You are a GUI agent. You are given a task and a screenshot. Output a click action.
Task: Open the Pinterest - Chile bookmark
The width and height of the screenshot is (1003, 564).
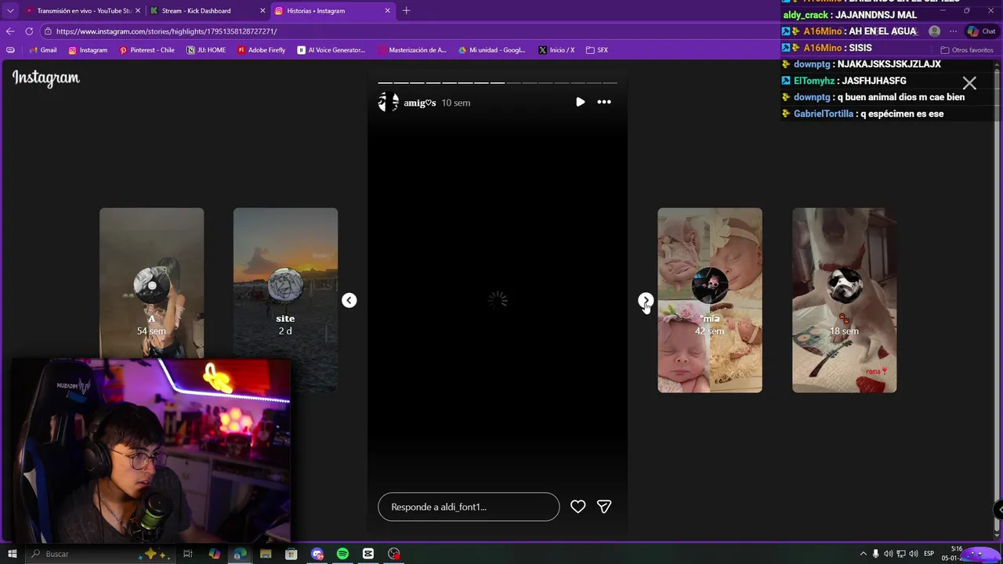point(147,50)
